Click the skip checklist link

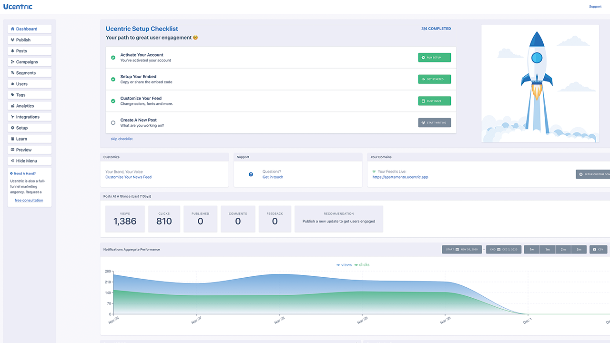122,139
